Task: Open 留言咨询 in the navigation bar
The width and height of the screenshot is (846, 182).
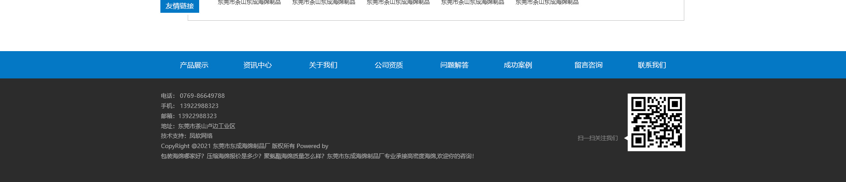Action: point(588,65)
